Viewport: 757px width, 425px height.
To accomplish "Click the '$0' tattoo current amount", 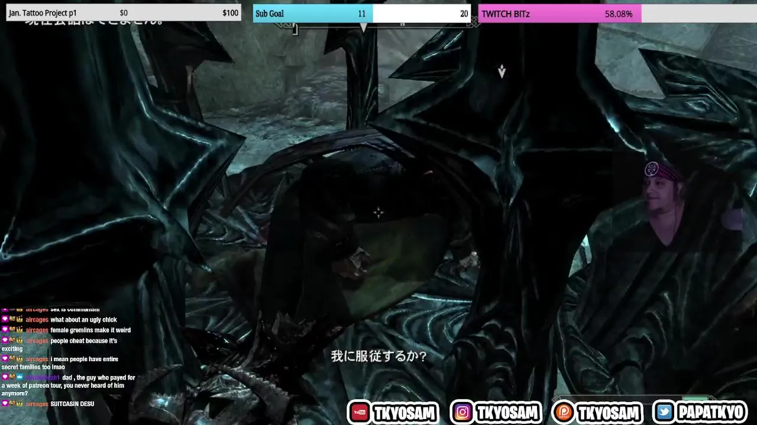I will [x=124, y=13].
